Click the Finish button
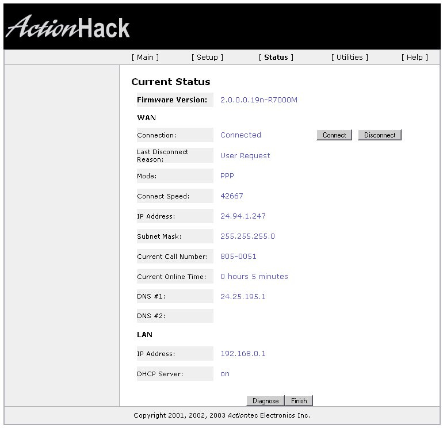Image resolution: width=443 pixels, height=428 pixels. point(299,401)
